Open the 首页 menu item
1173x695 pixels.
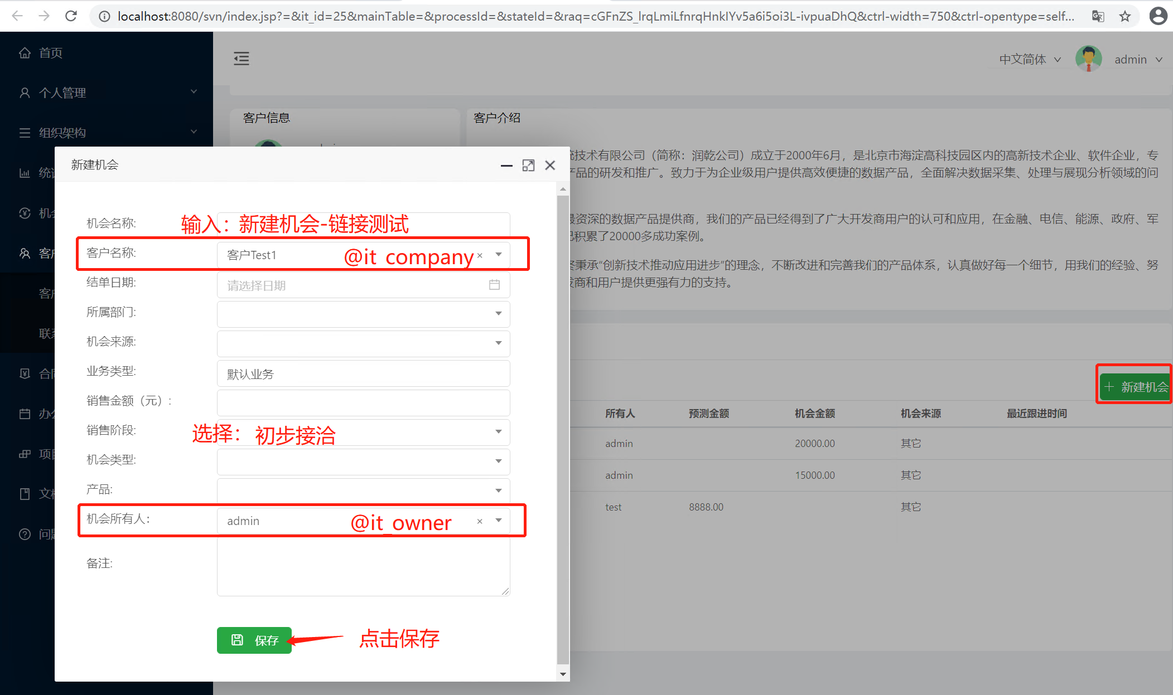point(50,53)
